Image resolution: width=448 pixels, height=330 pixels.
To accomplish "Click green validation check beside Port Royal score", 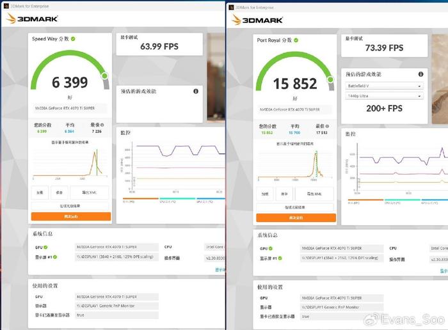I will (x=296, y=40).
